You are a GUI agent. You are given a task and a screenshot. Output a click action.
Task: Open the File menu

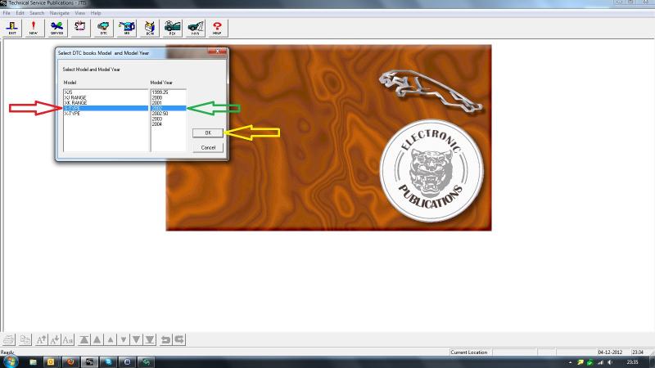tap(7, 13)
